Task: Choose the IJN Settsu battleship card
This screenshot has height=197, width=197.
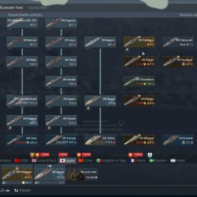Action: [x=100, y=140]
